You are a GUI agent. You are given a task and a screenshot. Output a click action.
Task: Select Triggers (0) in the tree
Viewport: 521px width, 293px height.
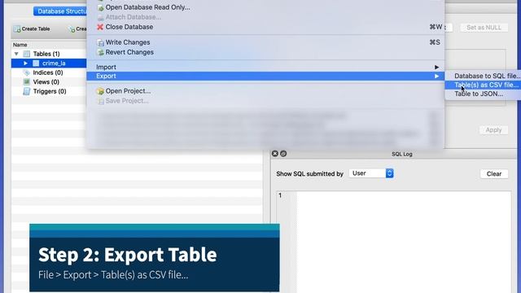pos(50,91)
